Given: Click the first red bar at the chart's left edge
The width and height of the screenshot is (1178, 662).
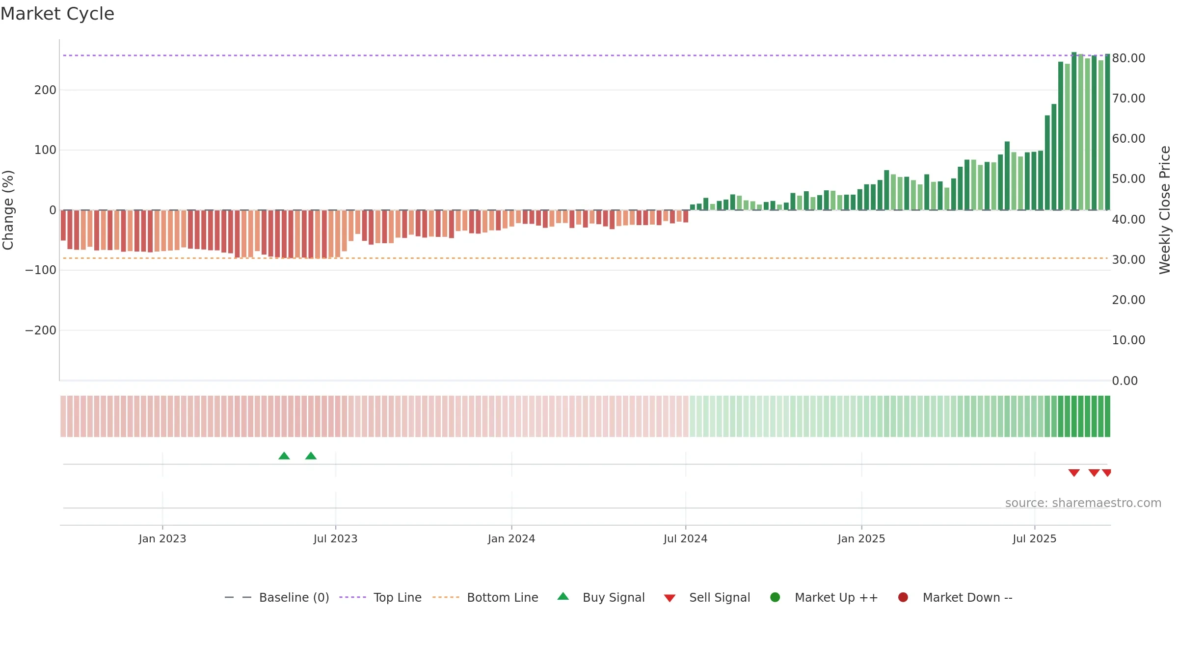Looking at the screenshot, I should [x=63, y=225].
